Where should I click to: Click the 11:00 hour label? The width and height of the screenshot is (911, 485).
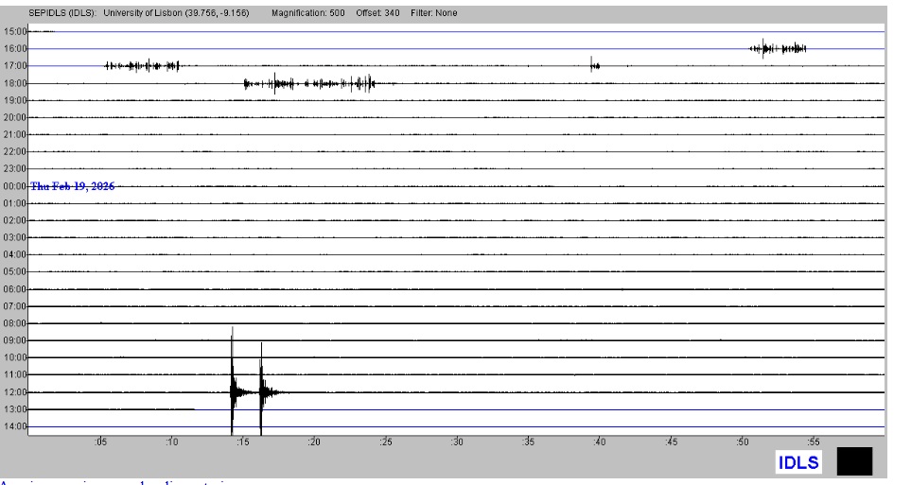pyautogui.click(x=15, y=374)
